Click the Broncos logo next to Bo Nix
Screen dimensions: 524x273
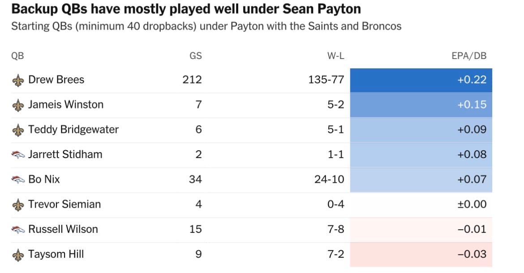[x=18, y=180]
